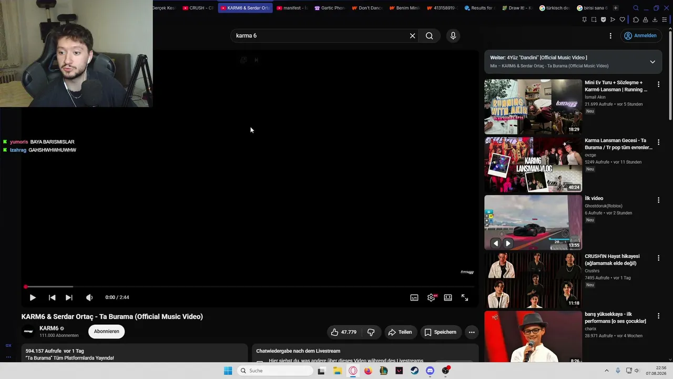
Task: Open a new browser tab
Action: pyautogui.click(x=616, y=8)
